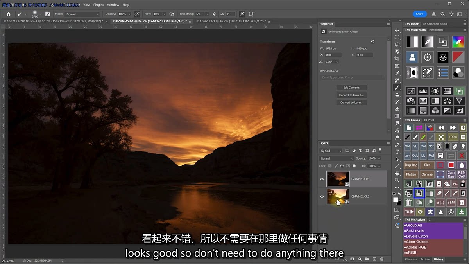Click the background color swatch
469x264 pixels.
[x=399, y=202]
